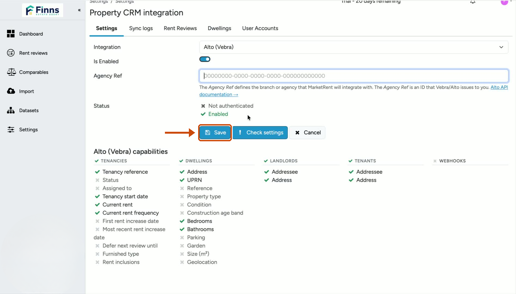The height and width of the screenshot is (294, 516).
Task: Open the Alto API documentation link
Action: click(499, 87)
